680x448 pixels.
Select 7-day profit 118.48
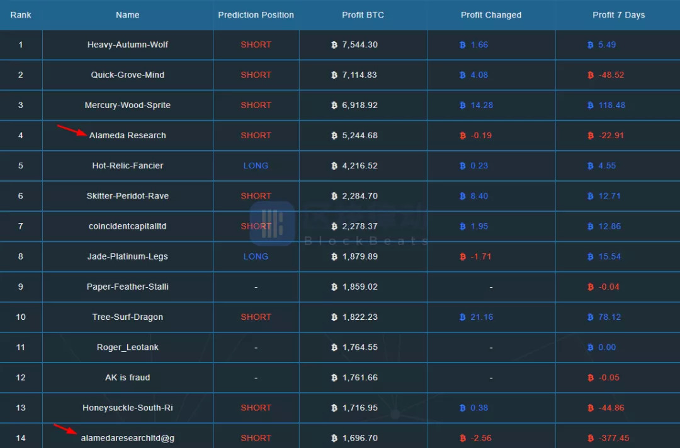pos(612,105)
